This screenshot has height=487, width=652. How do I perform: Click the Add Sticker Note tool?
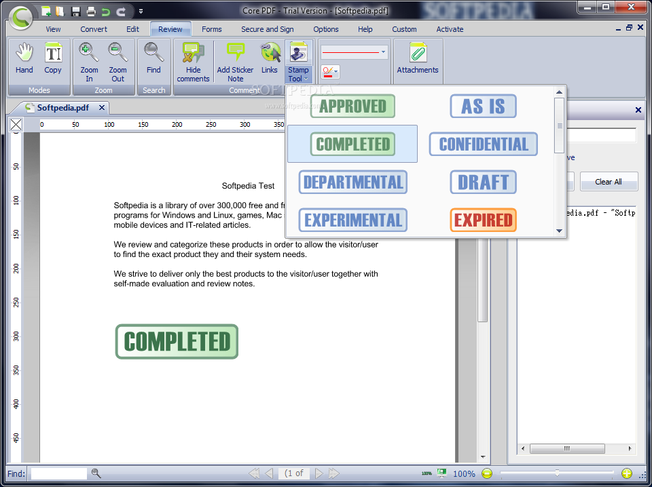pos(235,62)
